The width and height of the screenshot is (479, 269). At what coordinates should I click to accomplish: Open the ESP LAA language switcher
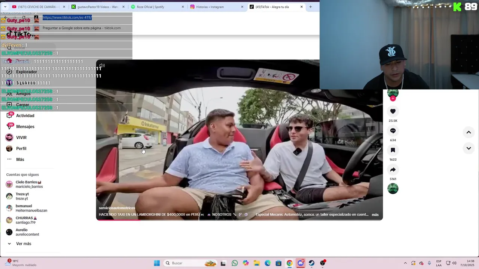439,263
